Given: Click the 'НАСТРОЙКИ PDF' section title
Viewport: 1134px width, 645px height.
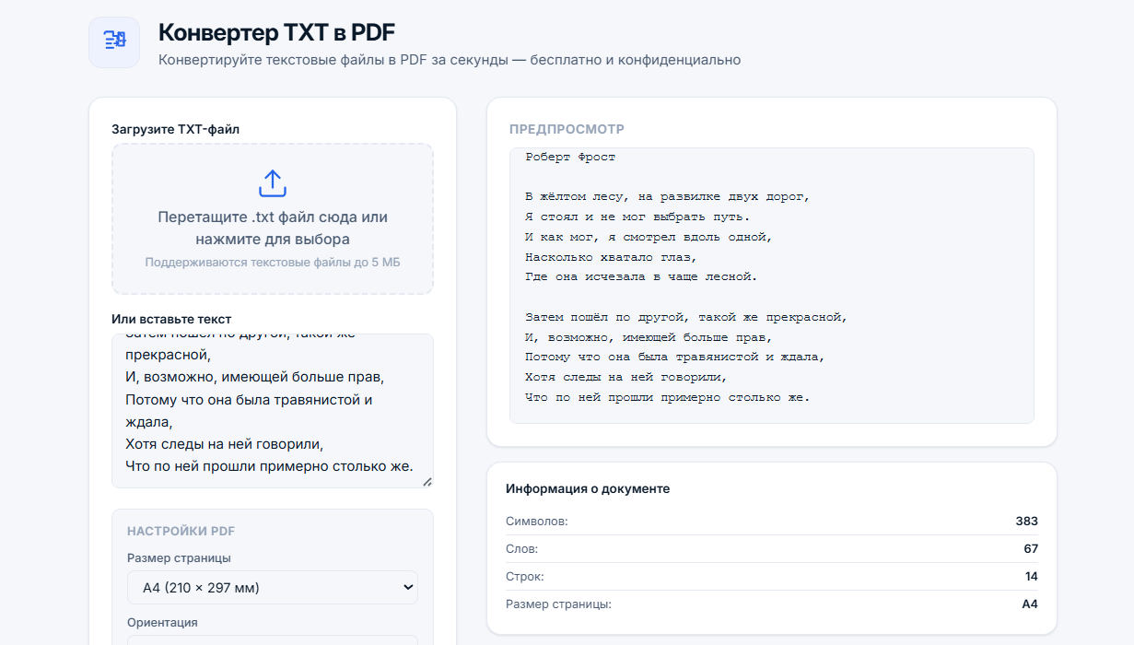Looking at the screenshot, I should pyautogui.click(x=181, y=532).
